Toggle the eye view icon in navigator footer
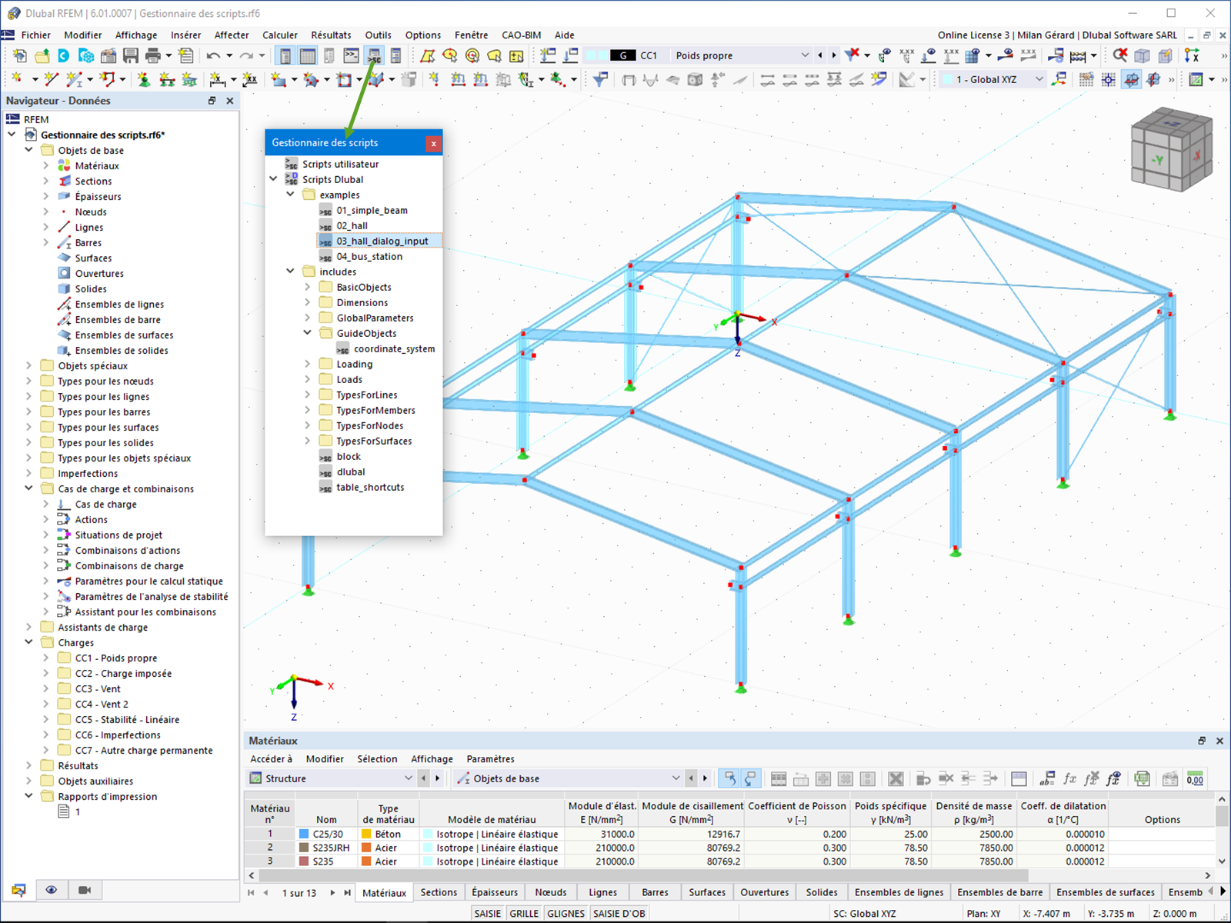 pos(52,890)
